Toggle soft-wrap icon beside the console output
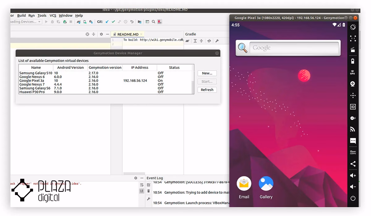 pyautogui.click(x=142, y=185)
